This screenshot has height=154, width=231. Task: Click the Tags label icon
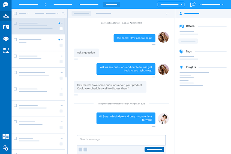(181, 51)
